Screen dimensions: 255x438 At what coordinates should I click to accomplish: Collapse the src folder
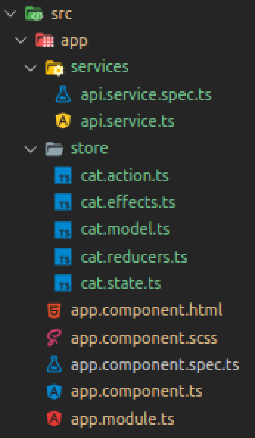point(10,14)
